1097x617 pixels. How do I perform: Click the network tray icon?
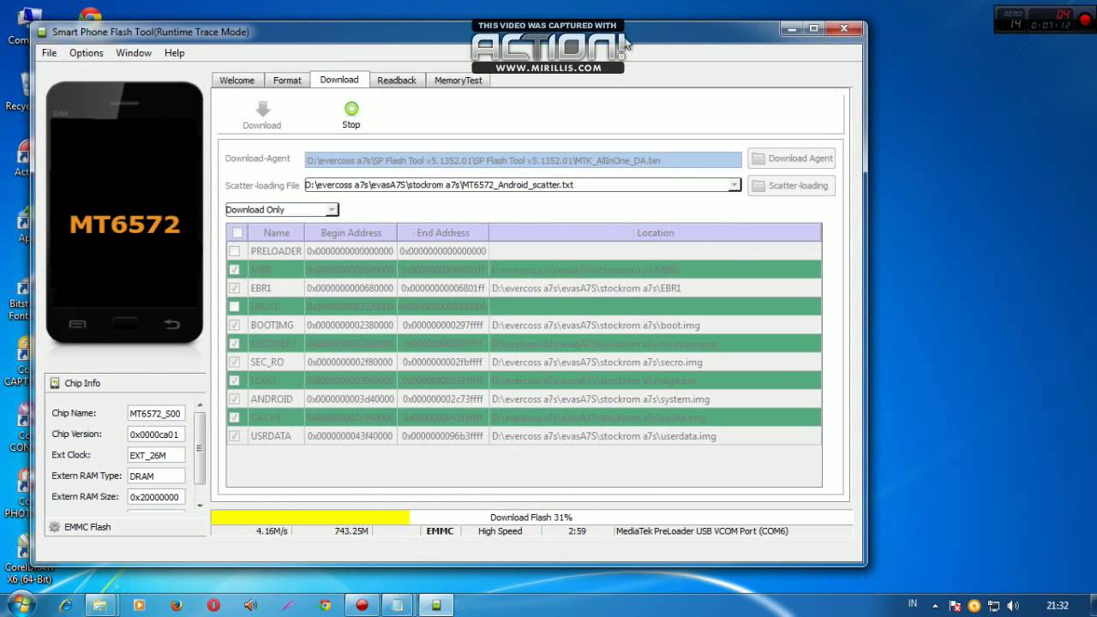[992, 606]
